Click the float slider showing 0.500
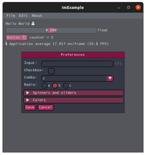 coord(51,30)
